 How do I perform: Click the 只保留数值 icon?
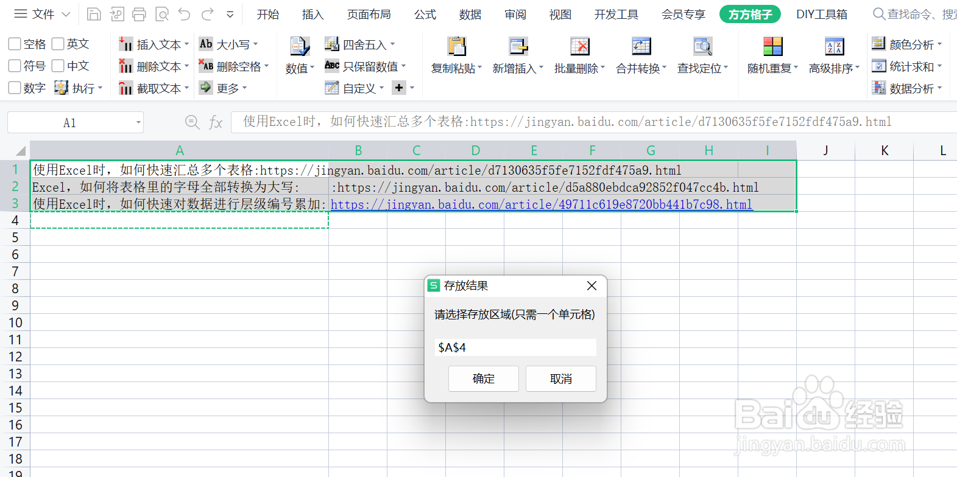(331, 65)
